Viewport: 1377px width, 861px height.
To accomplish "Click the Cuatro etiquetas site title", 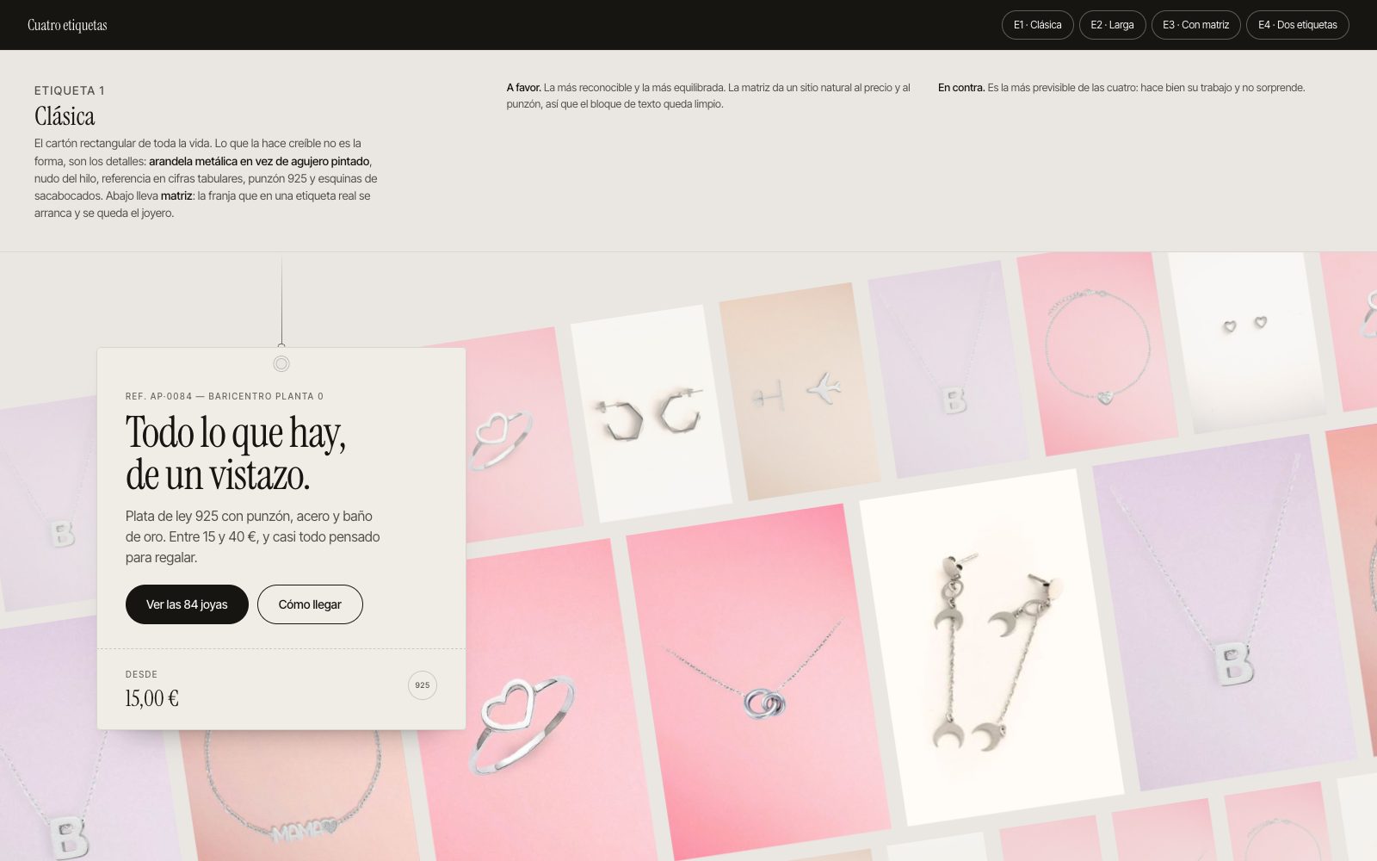I will [67, 25].
